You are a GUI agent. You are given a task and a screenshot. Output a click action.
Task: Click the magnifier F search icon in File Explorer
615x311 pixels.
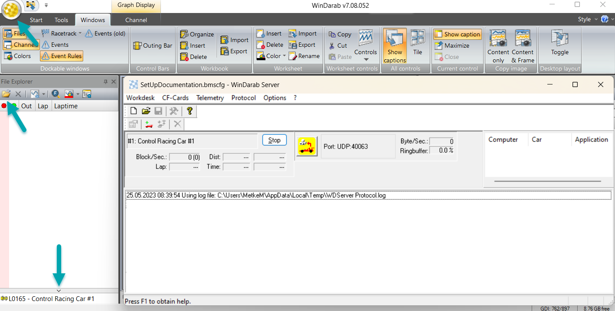56,94
